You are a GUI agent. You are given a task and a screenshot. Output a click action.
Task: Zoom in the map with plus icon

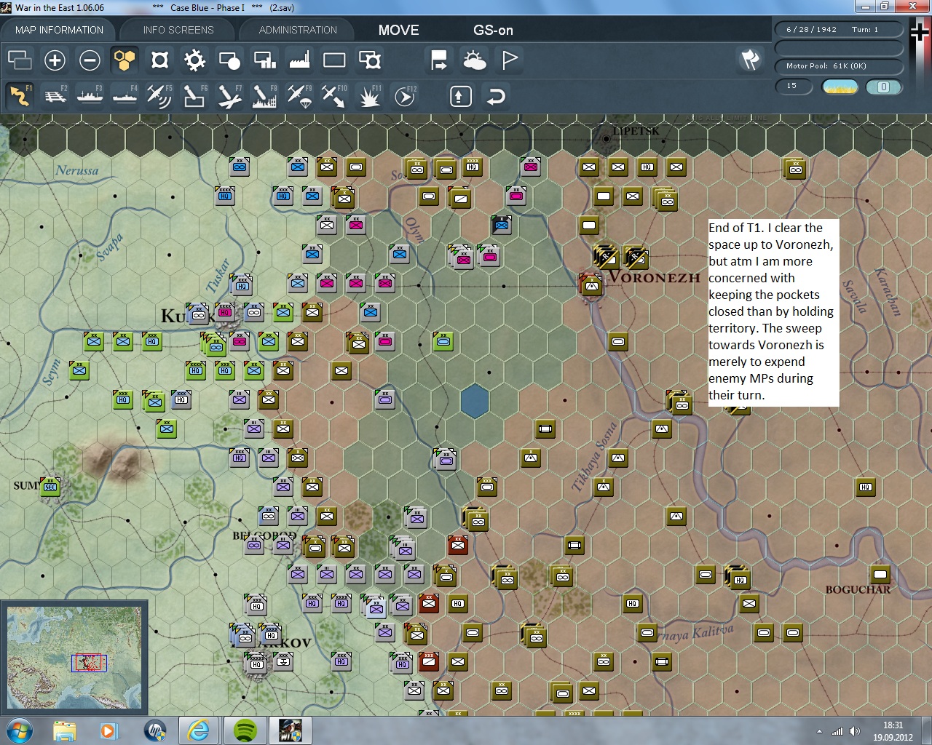[x=55, y=60]
